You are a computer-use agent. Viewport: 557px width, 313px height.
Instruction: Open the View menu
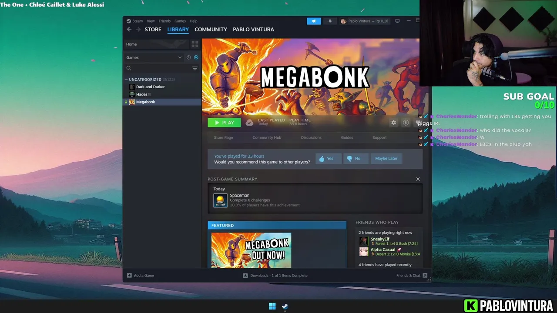[151, 21]
